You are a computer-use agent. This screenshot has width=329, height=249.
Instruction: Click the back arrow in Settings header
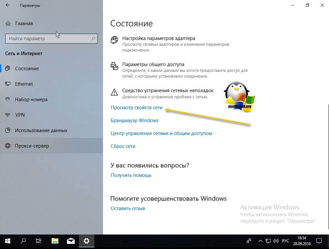(8, 5)
